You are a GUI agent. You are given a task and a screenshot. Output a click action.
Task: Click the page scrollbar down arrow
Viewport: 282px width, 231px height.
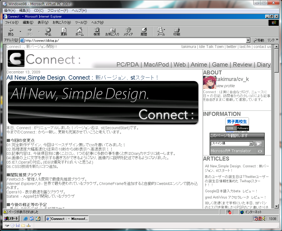[x=277, y=206]
